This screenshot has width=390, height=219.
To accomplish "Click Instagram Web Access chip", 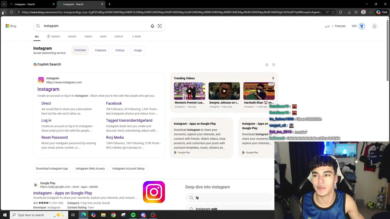I will [x=90, y=169].
